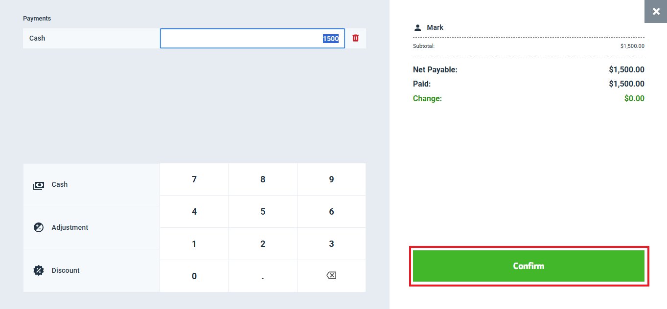Select the Cash payment method

92,185
